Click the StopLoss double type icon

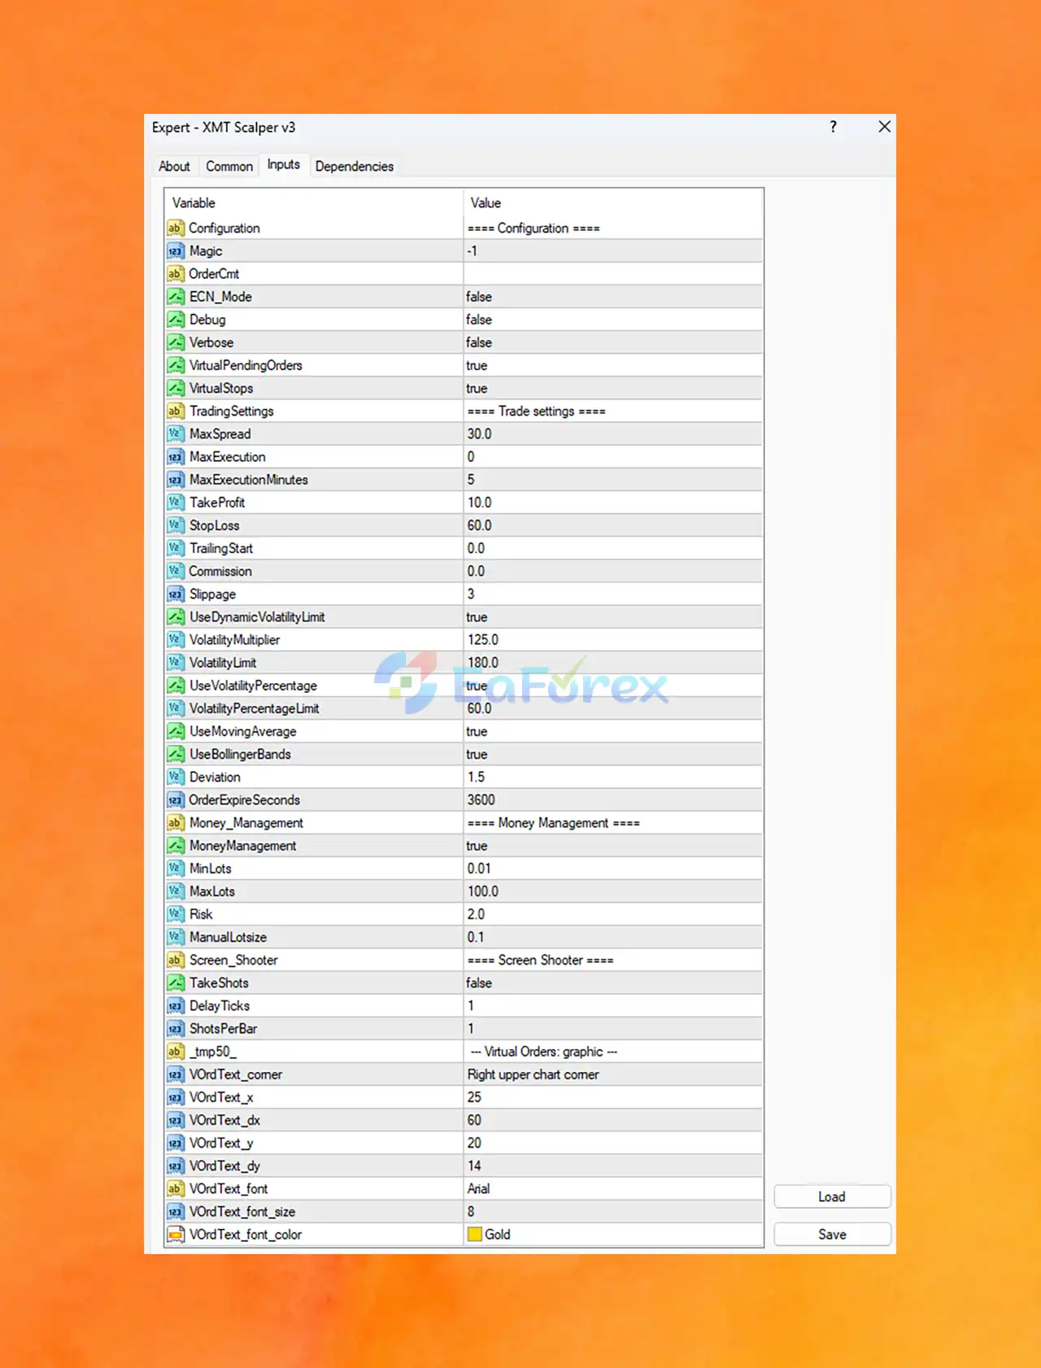point(175,525)
